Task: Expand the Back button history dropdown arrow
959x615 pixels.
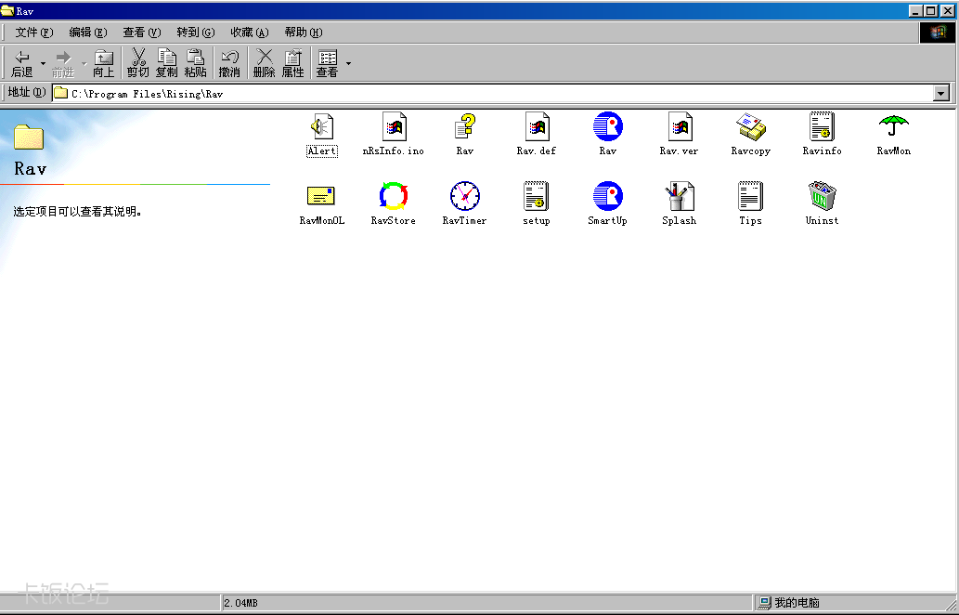Action: click(x=43, y=64)
